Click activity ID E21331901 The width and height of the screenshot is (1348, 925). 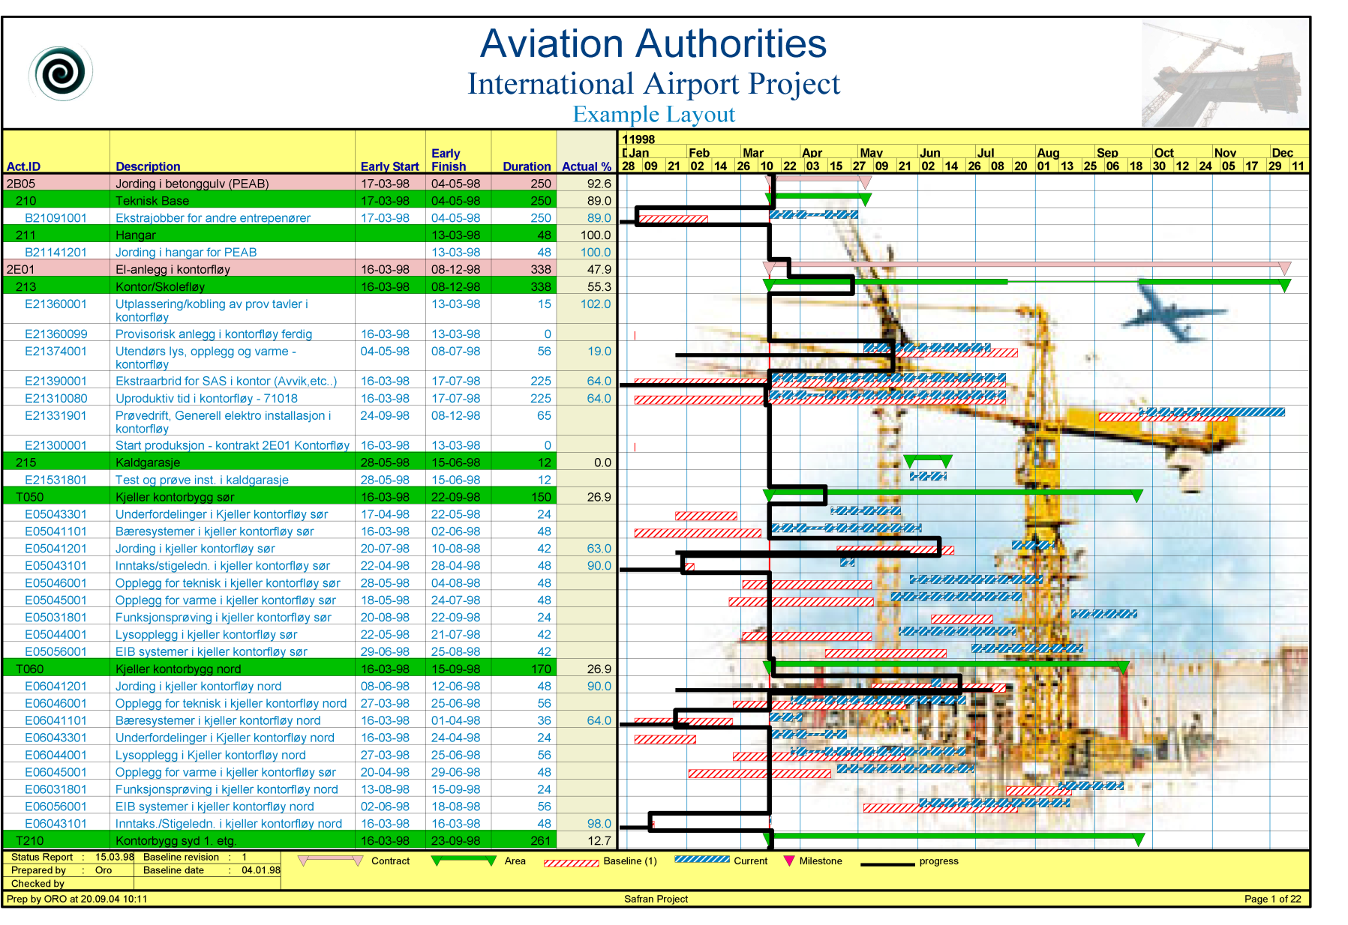click(x=56, y=416)
